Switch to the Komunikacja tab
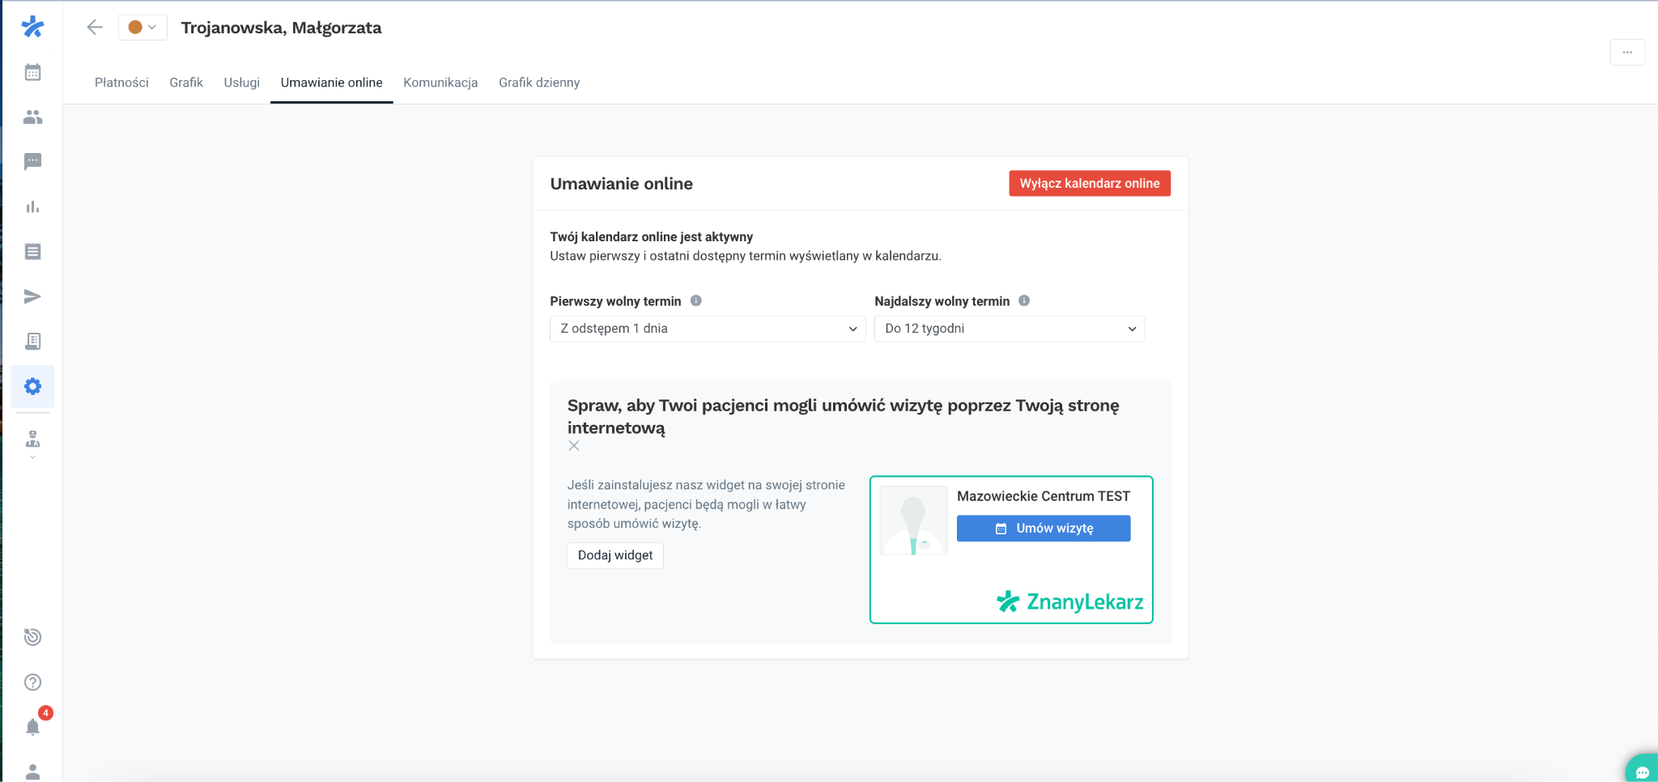Viewport: 1658px width, 782px height. [x=440, y=82]
